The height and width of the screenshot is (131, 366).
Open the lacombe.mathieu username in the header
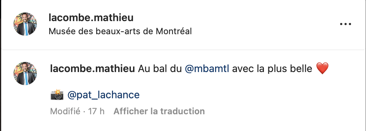click(x=91, y=18)
